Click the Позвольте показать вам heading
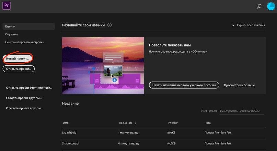Viewport: 277px width, 151px height. pyautogui.click(x=170, y=45)
